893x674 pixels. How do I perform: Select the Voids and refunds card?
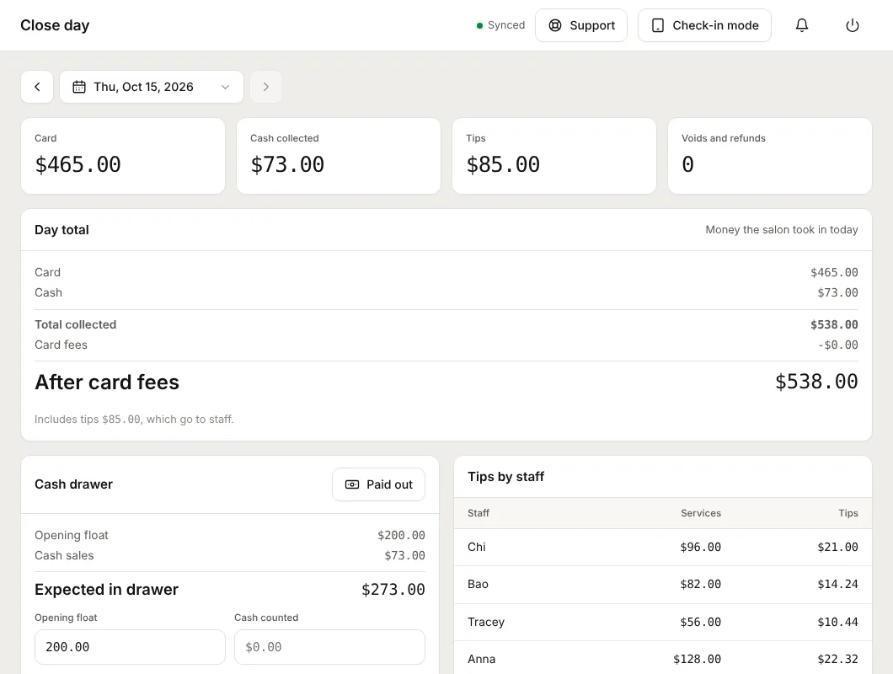[770, 156]
